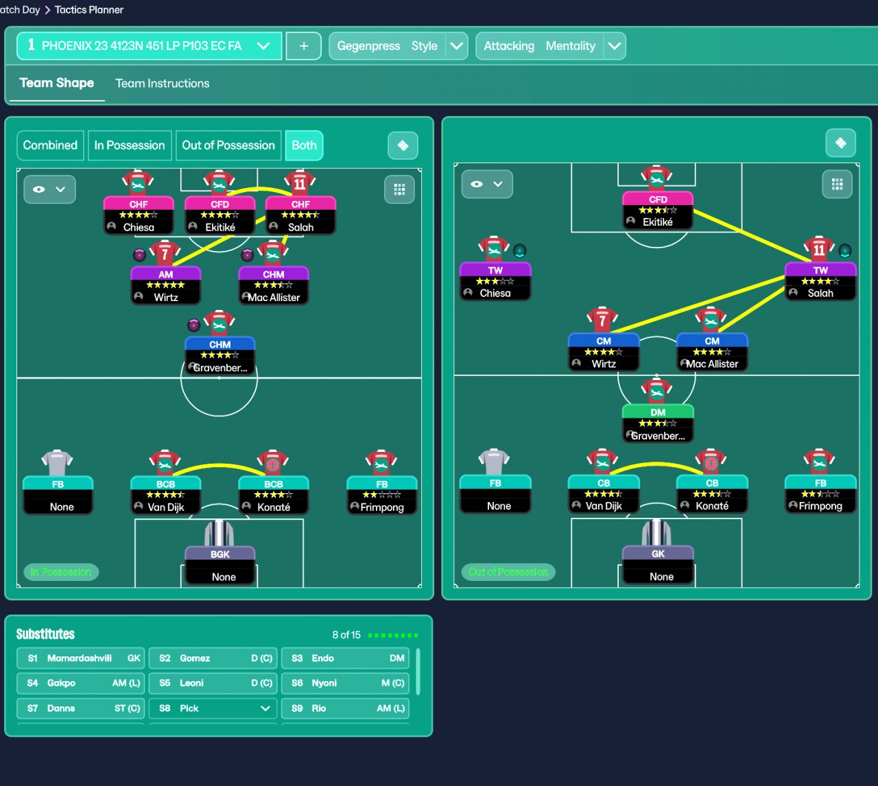Click the teal icon beside Salah's TW shirt
The image size is (878, 786).
point(845,250)
